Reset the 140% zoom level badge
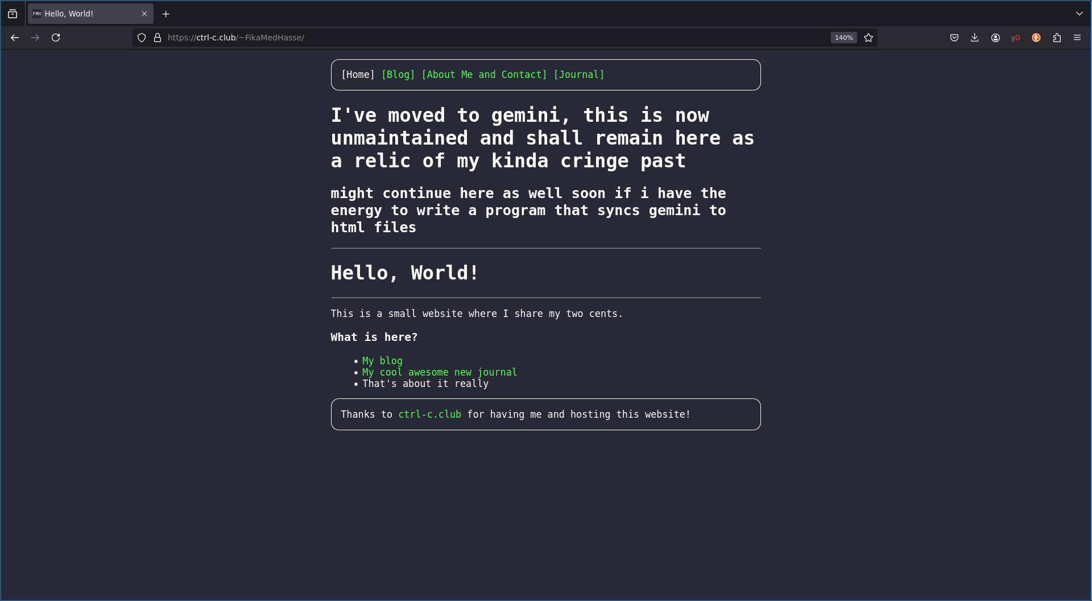1092x601 pixels. [843, 38]
